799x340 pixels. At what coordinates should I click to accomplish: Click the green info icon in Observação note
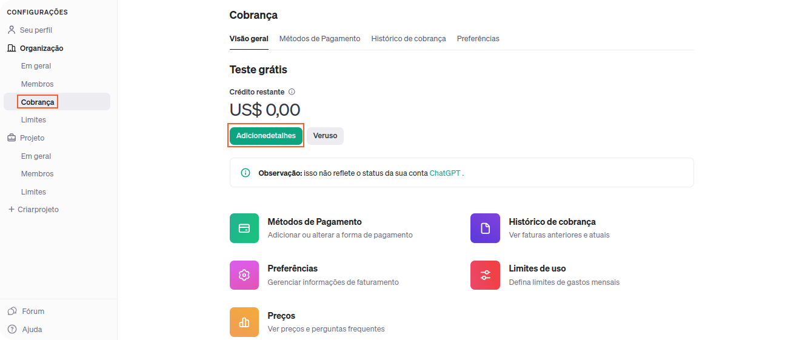point(246,173)
